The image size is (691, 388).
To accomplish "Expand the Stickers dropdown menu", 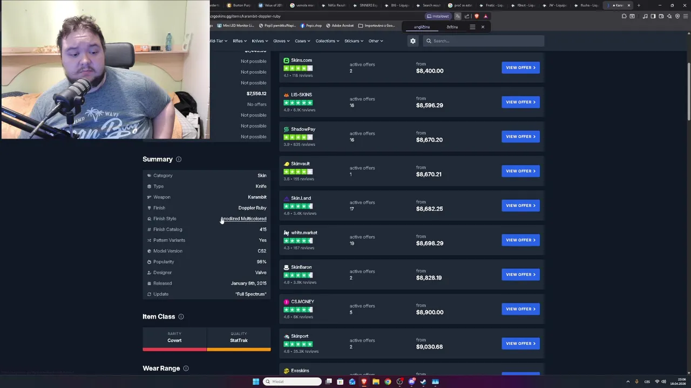I will pos(354,41).
